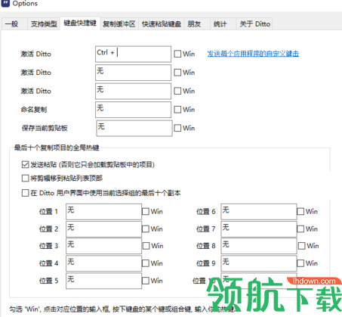The image size is (342, 317).
Task: Select the 位置 8 hotkey field
Action: pyautogui.click(x=259, y=246)
